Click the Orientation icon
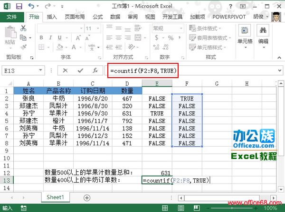The image size is (285, 212). coord(132,47)
